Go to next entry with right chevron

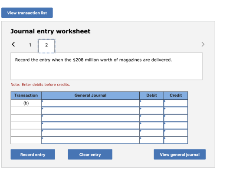point(203,44)
